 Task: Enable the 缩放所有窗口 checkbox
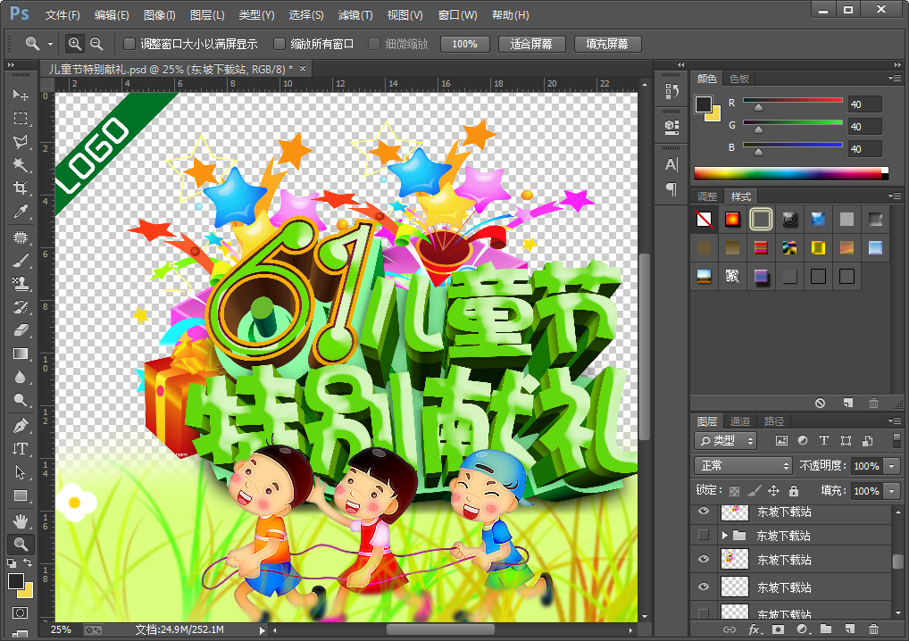pos(279,44)
